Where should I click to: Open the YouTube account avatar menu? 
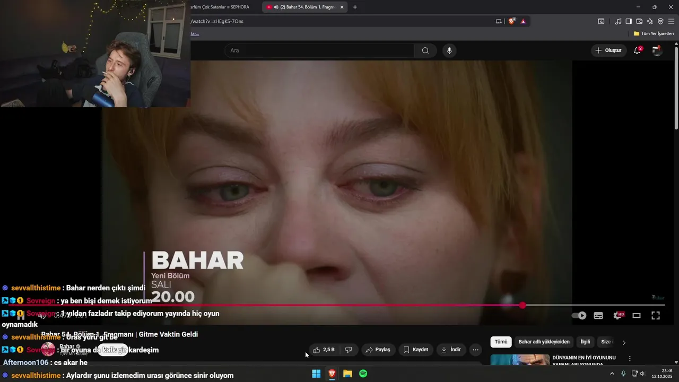(657, 50)
